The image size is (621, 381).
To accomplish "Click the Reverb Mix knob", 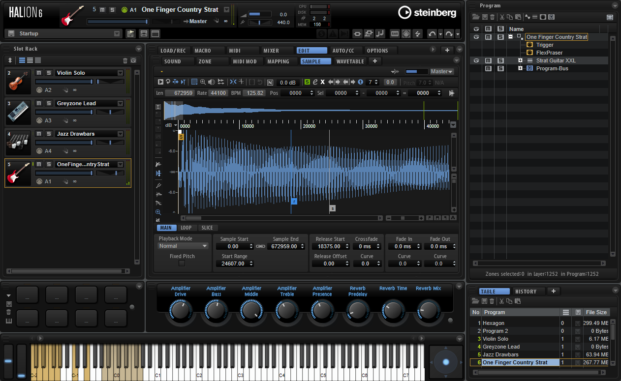I will (429, 311).
